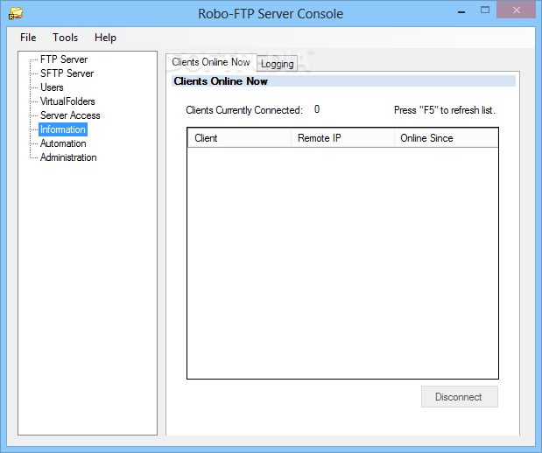Switch to the Clients Online Now tab
This screenshot has width=542, height=453.
tap(211, 62)
